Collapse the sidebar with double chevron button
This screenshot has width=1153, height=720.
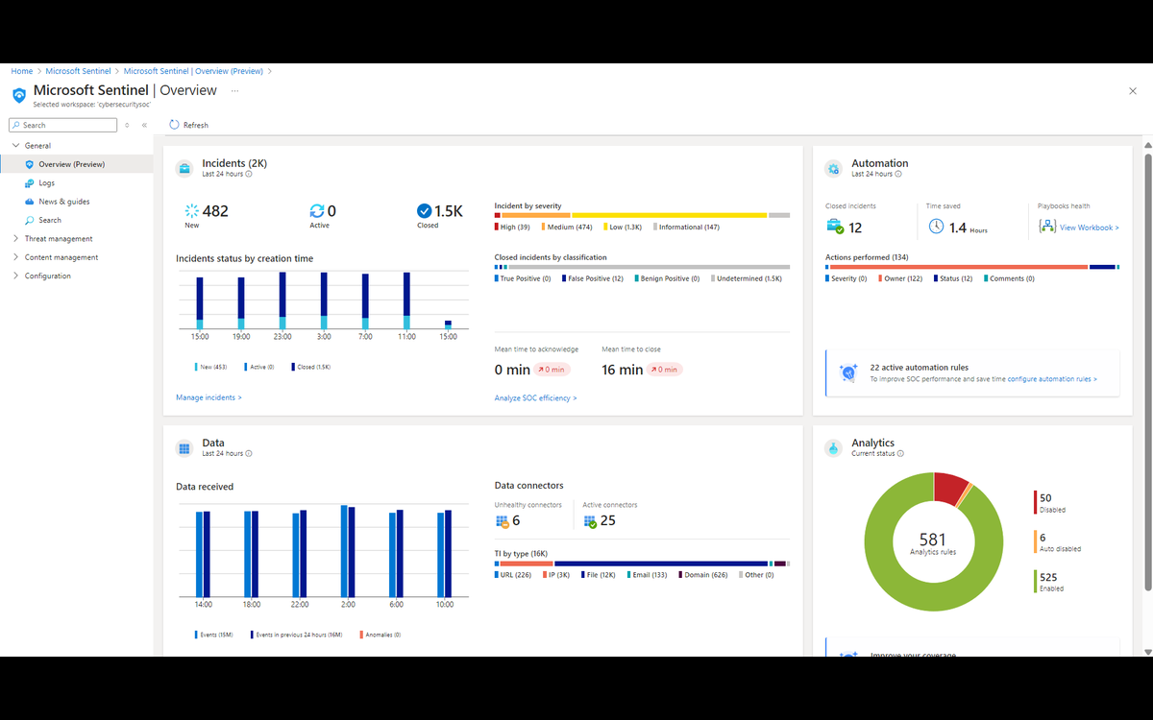pyautogui.click(x=144, y=125)
